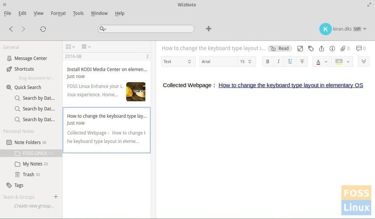This screenshot has width=375, height=219.
Task: Select the FOSS LINUX folder
Action: click(x=31, y=153)
